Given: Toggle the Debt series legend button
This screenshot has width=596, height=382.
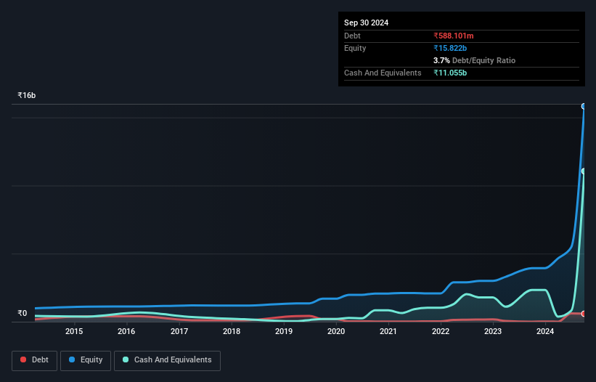Looking at the screenshot, I should 35,360.
